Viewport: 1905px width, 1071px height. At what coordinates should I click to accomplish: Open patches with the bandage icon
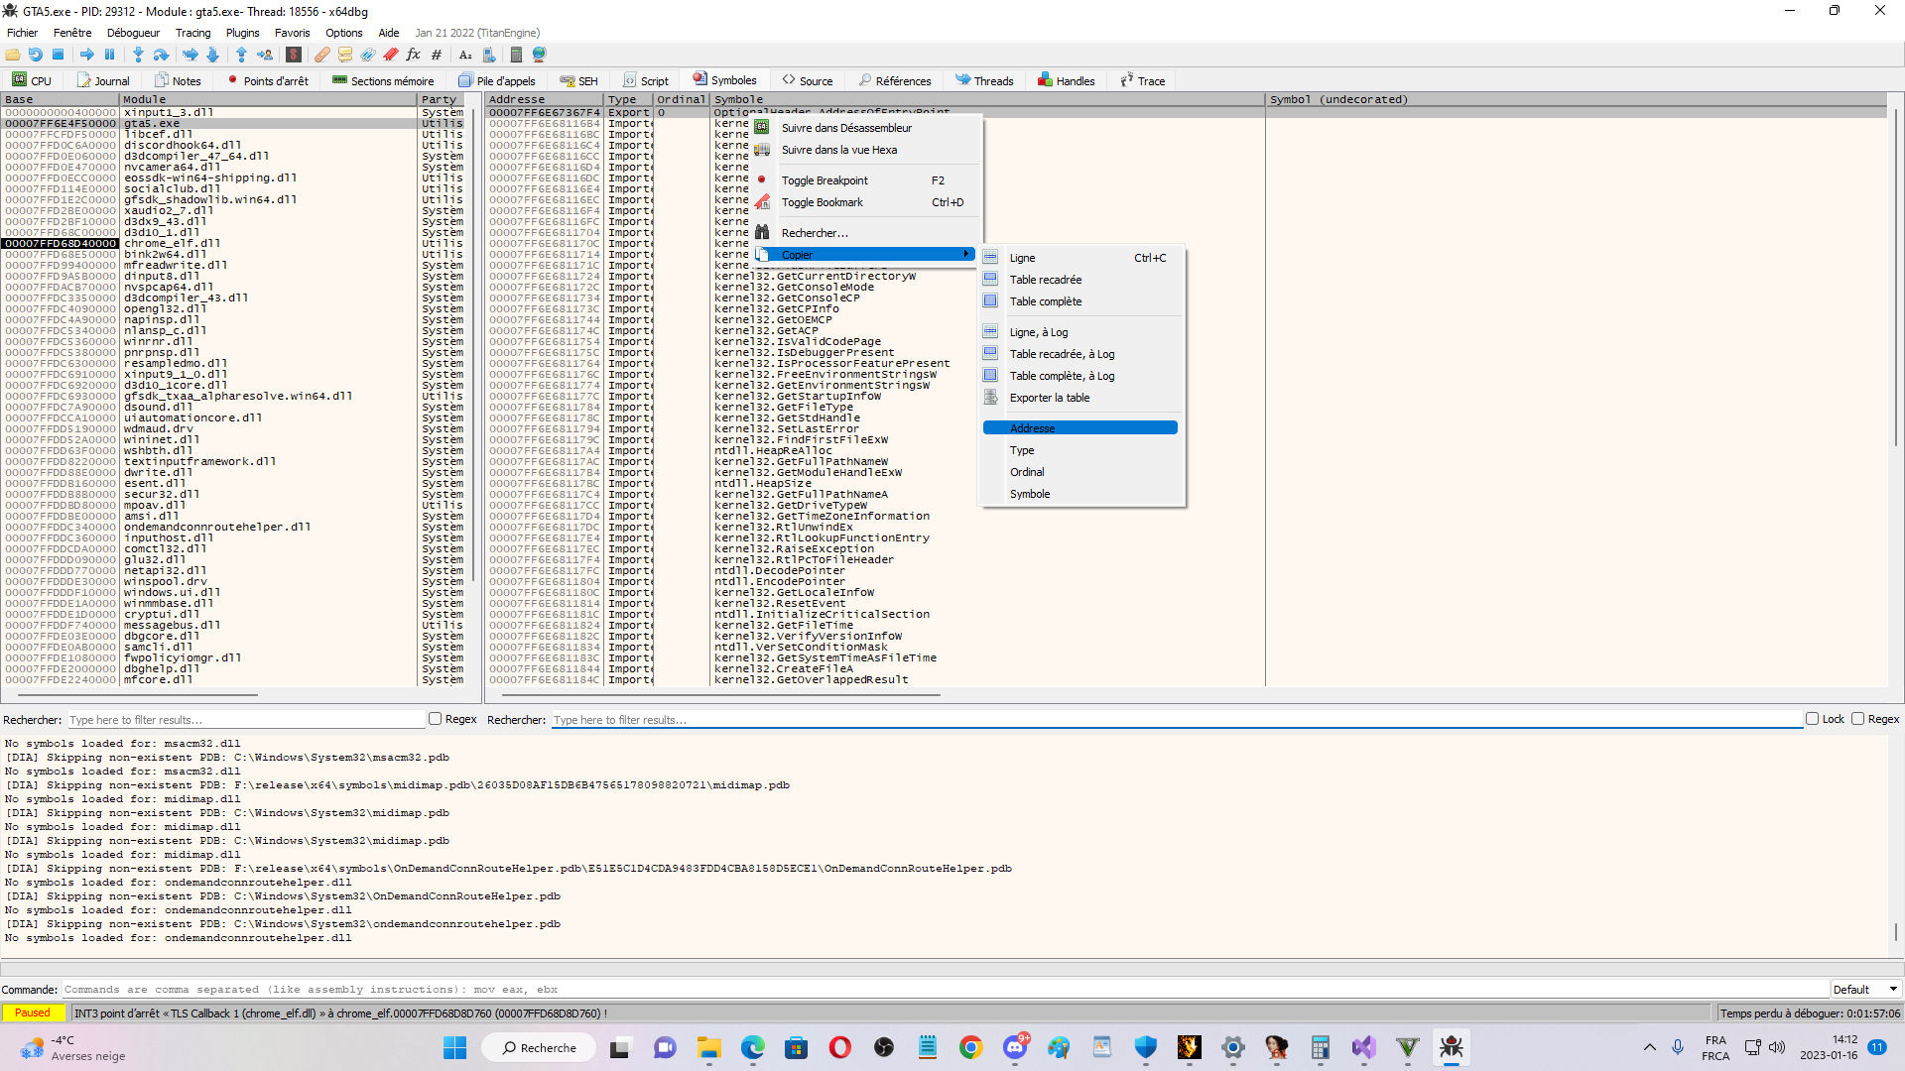click(322, 55)
